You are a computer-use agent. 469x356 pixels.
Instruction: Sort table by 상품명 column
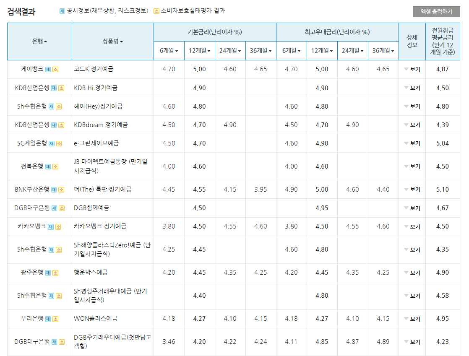[113, 42]
